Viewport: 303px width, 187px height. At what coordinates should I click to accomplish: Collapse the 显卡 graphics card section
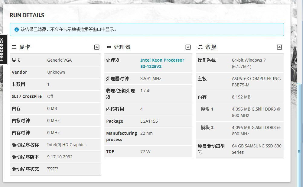pyautogui.click(x=97, y=47)
